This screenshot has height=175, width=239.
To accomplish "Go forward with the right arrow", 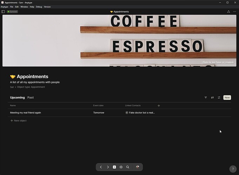I will click(x=108, y=167).
